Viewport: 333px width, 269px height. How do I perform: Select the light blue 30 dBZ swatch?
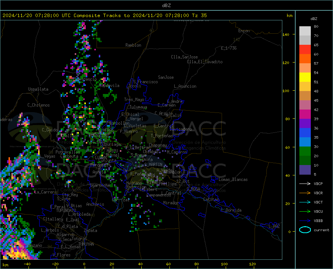click(305, 142)
